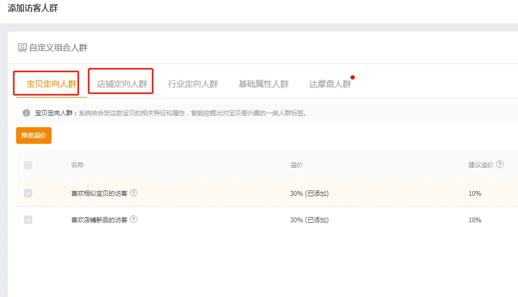Click the info icon before 宝贝定向人群 description

click(26, 113)
